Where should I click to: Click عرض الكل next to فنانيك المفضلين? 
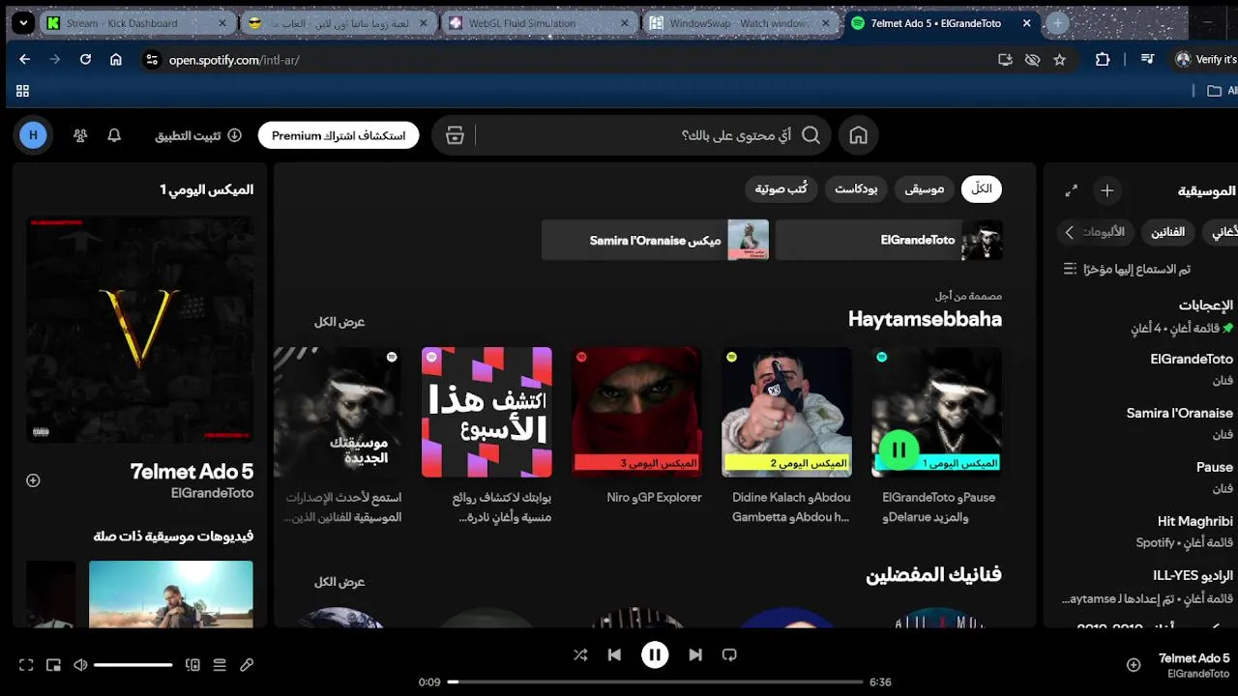[x=339, y=582]
